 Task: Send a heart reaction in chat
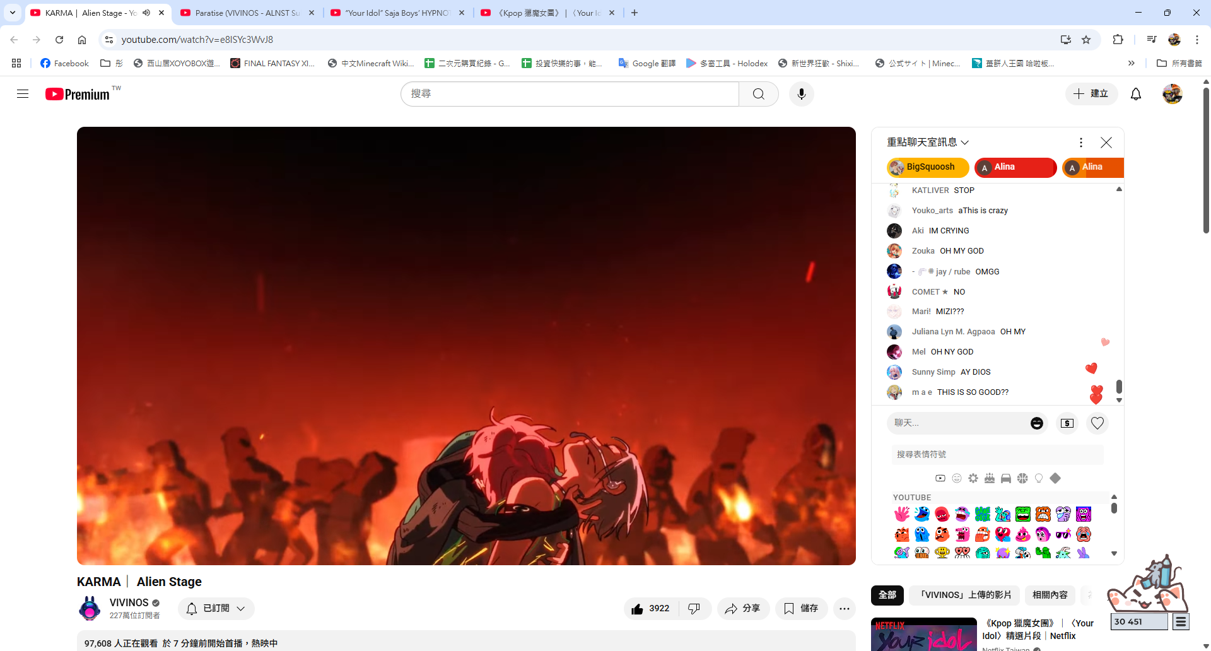[1097, 423]
